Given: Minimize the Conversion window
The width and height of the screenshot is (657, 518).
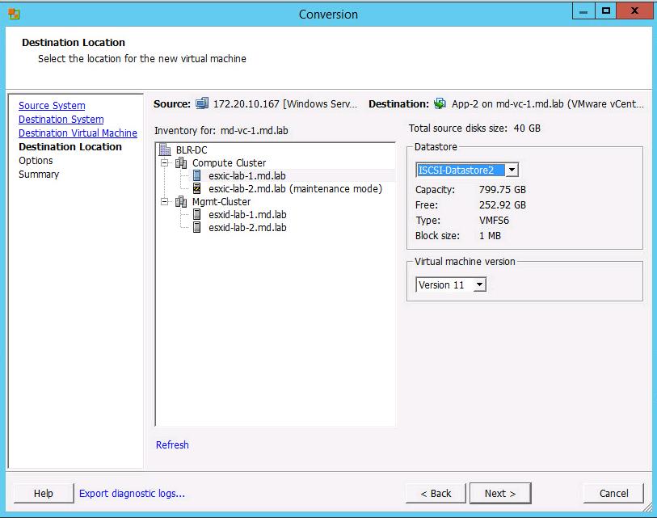Looking at the screenshot, I should coord(583,11).
